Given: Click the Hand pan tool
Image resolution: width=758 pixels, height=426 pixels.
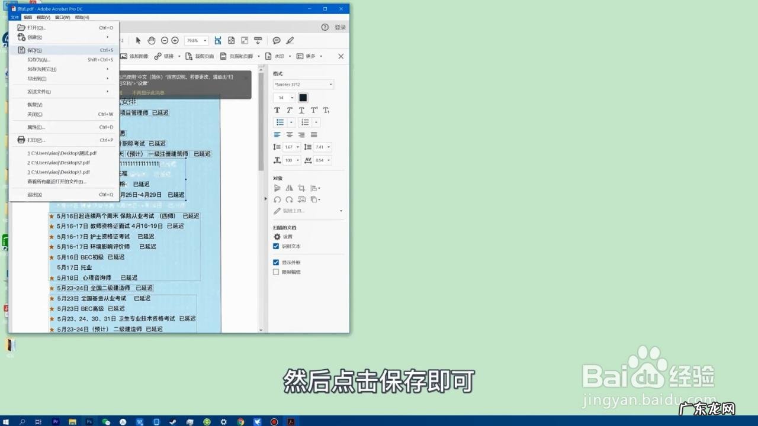Looking at the screenshot, I should [x=152, y=40].
